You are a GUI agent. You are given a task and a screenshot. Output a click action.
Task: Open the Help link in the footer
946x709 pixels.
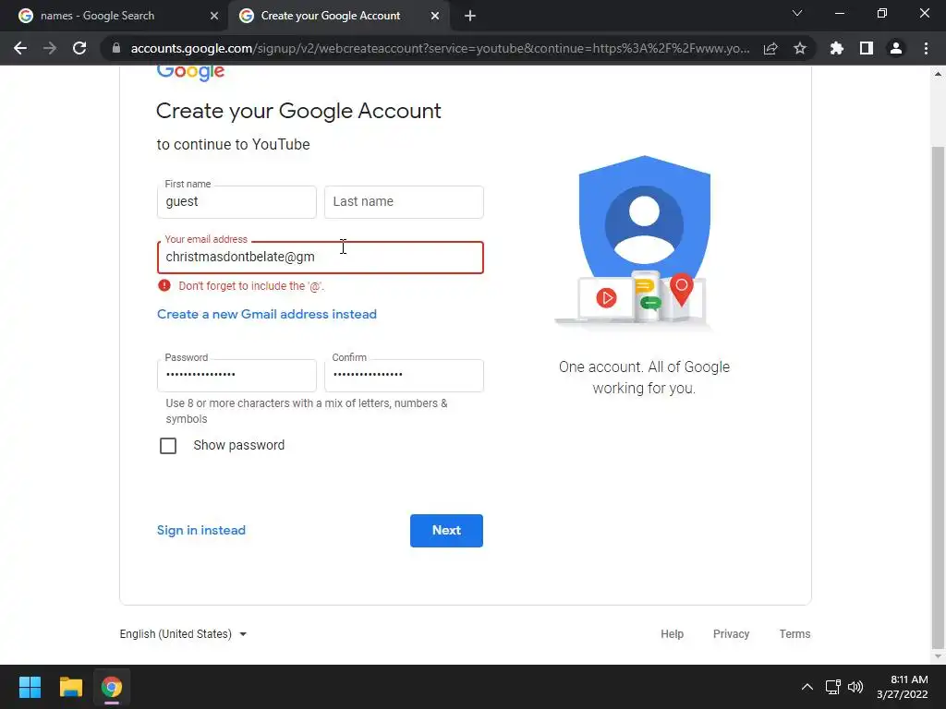point(673,633)
